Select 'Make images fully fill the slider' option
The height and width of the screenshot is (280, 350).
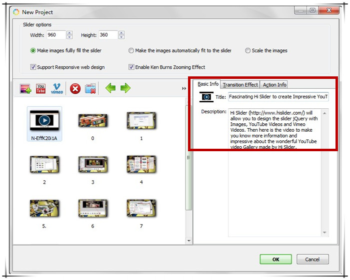(x=33, y=50)
